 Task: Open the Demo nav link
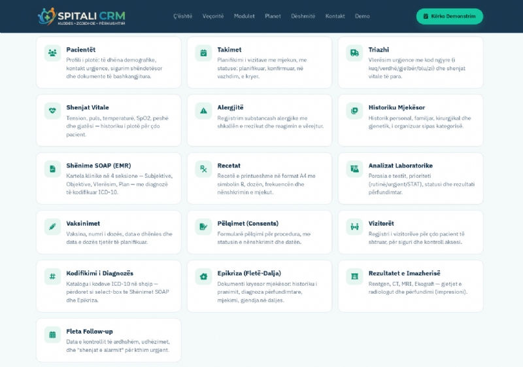coord(362,16)
